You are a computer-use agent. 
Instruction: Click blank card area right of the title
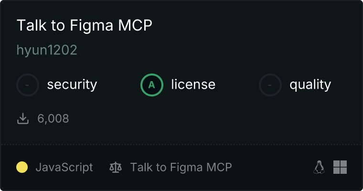tap(258, 26)
